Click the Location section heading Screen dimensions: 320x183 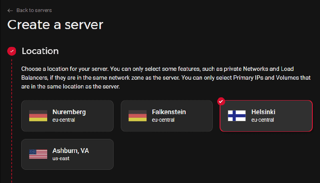(40, 51)
